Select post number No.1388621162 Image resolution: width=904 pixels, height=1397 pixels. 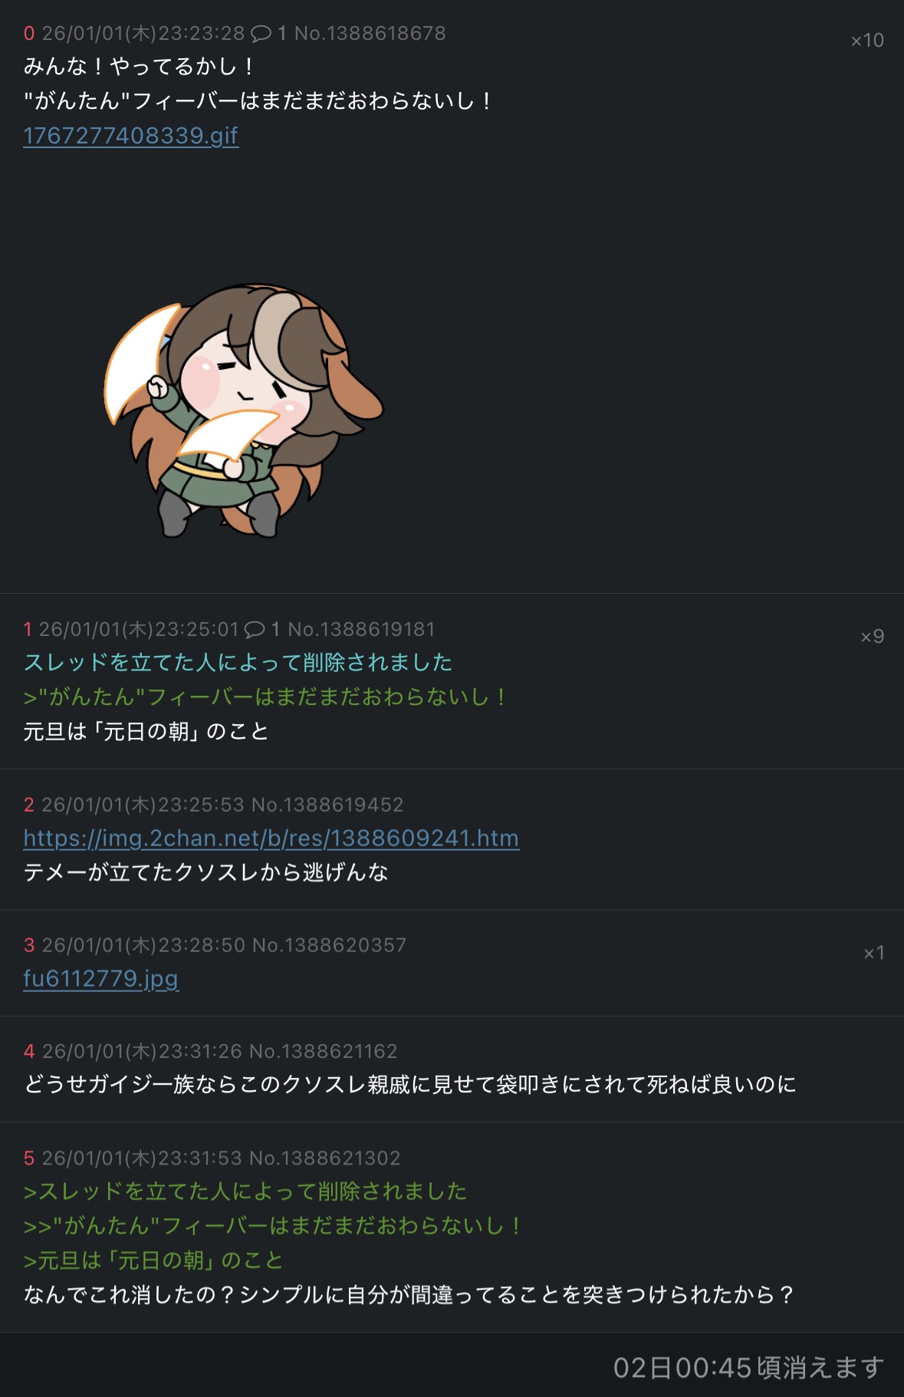324,1050
